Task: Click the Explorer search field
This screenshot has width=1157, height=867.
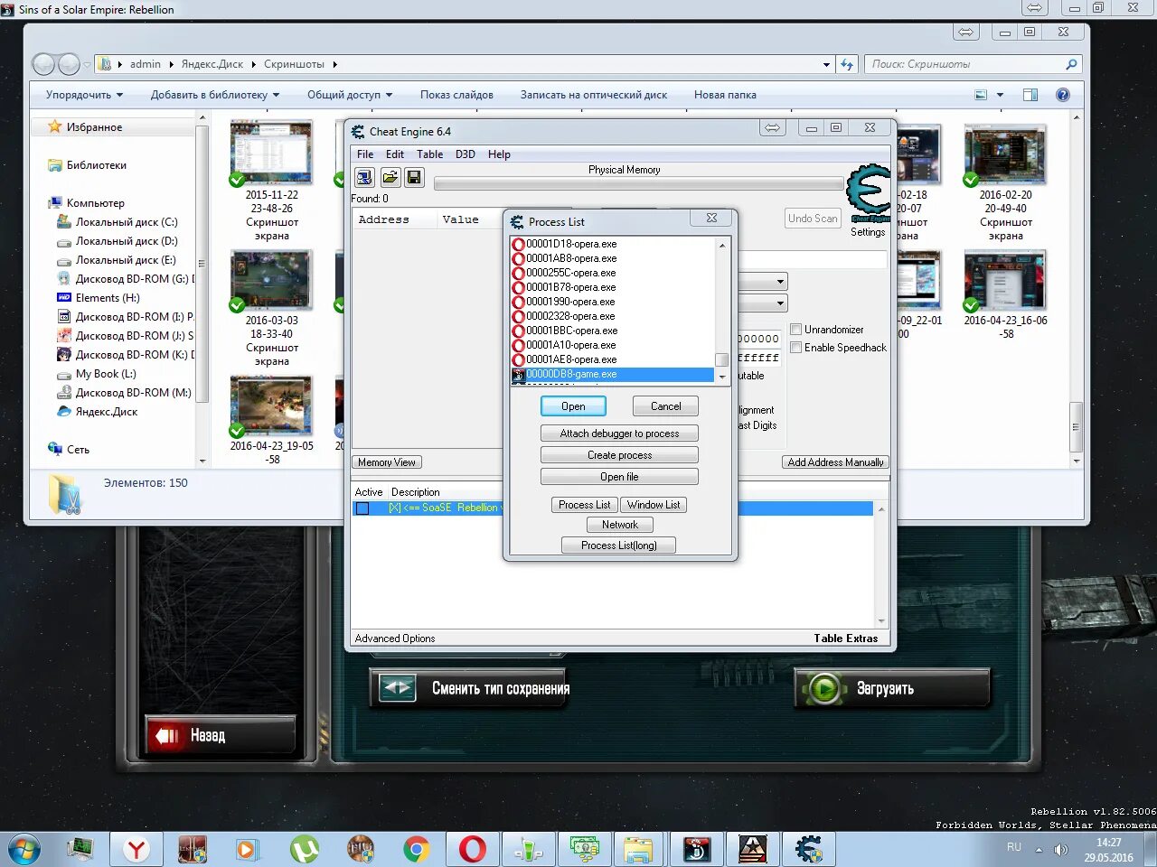Action: (972, 64)
